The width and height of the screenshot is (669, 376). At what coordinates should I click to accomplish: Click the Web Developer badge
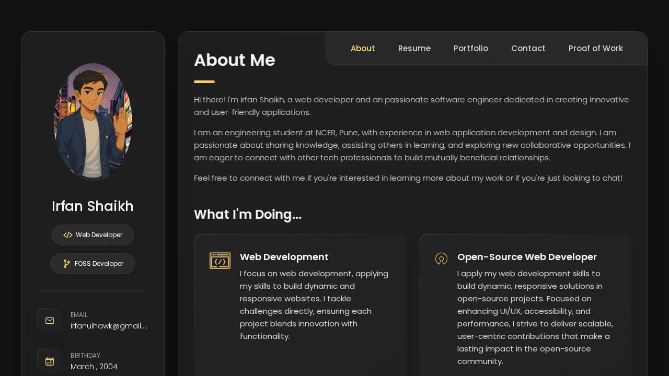93,235
